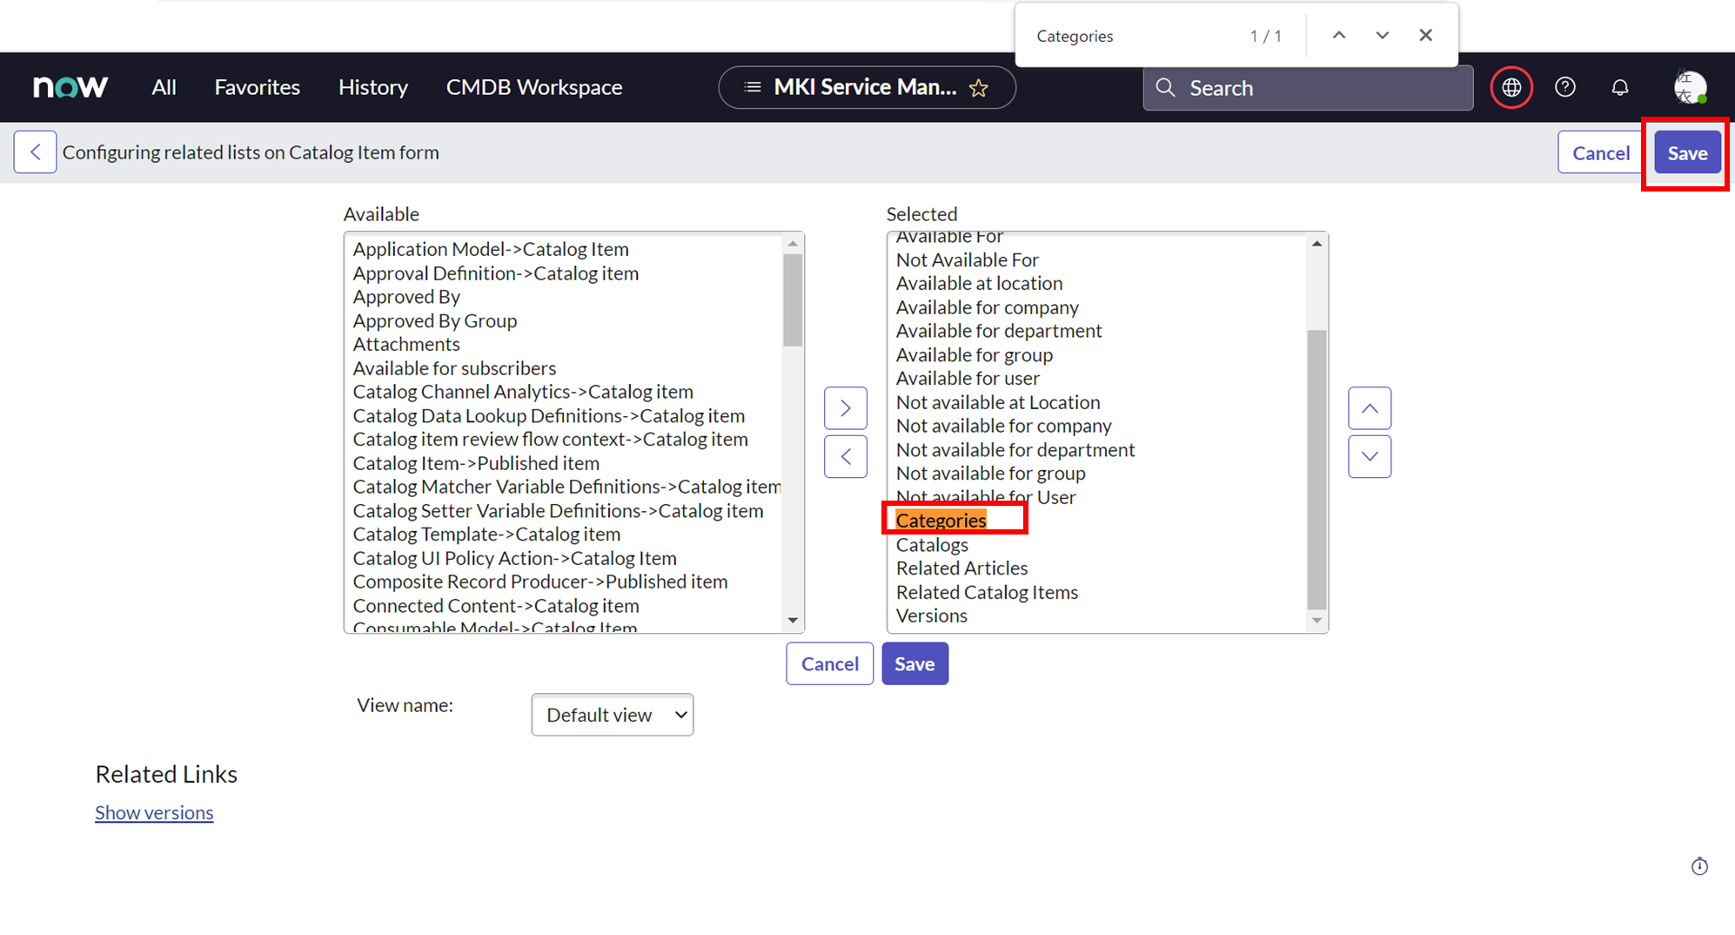
Task: Select 'Catalogs' in Selected list
Action: point(932,545)
